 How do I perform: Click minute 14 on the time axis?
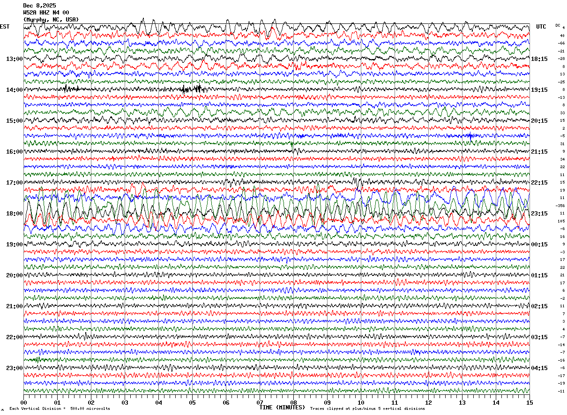point(496,402)
